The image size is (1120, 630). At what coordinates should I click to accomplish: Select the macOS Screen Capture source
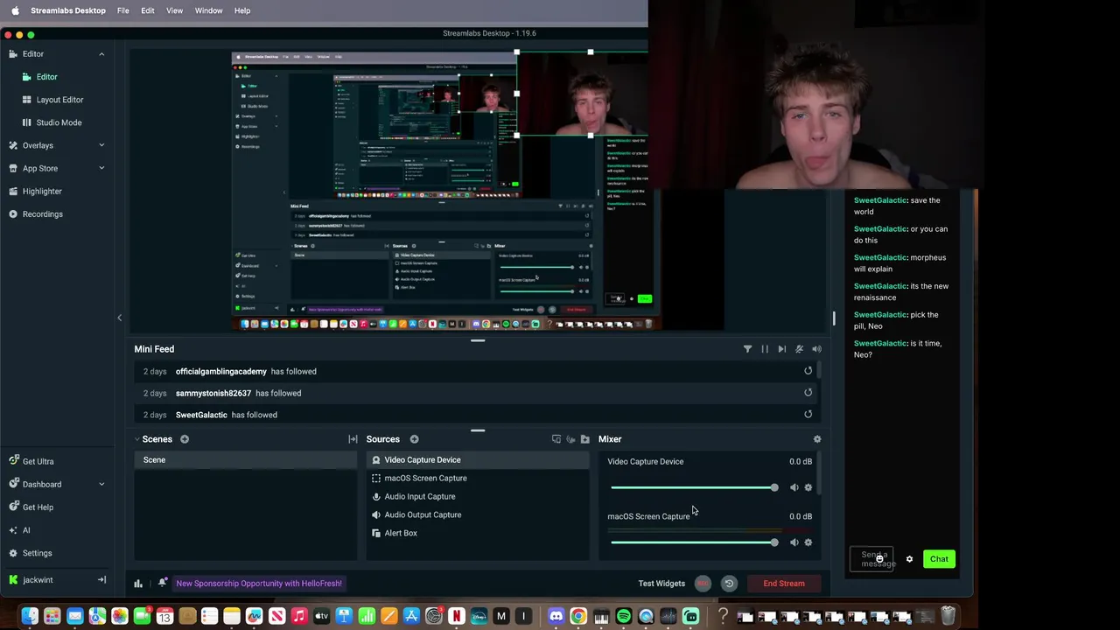click(478, 478)
